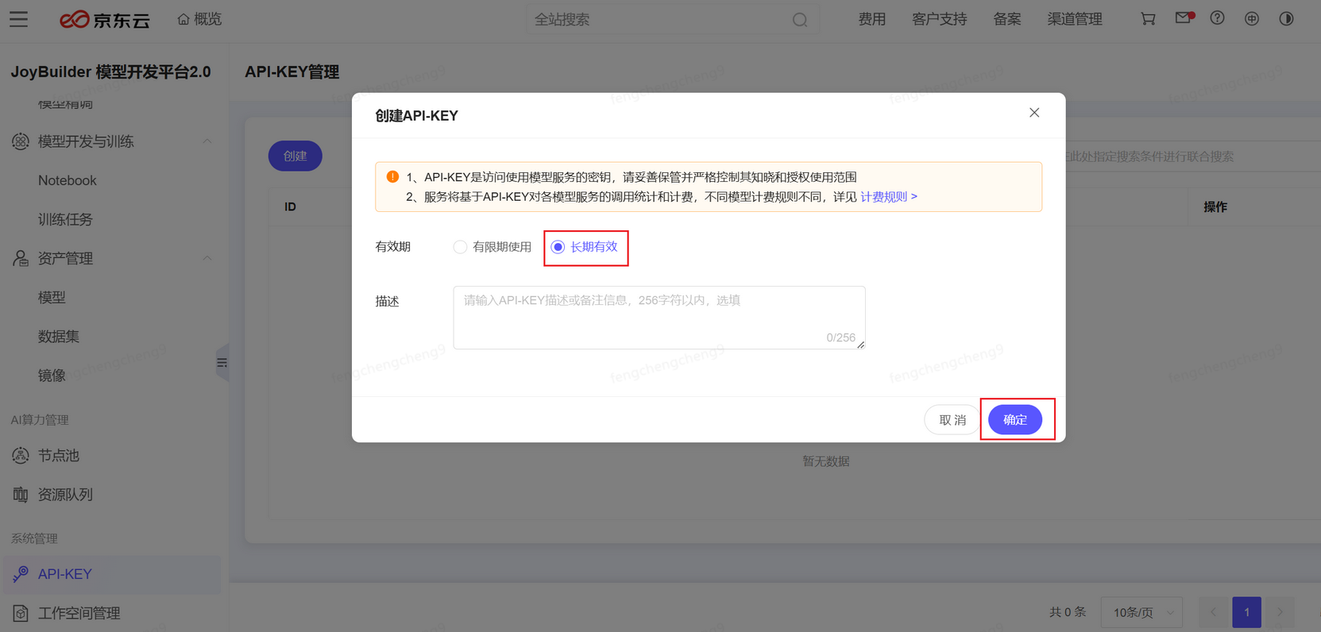The image size is (1321, 632).
Task: Click the 模型开发与训练 section icon
Action: [x=21, y=141]
